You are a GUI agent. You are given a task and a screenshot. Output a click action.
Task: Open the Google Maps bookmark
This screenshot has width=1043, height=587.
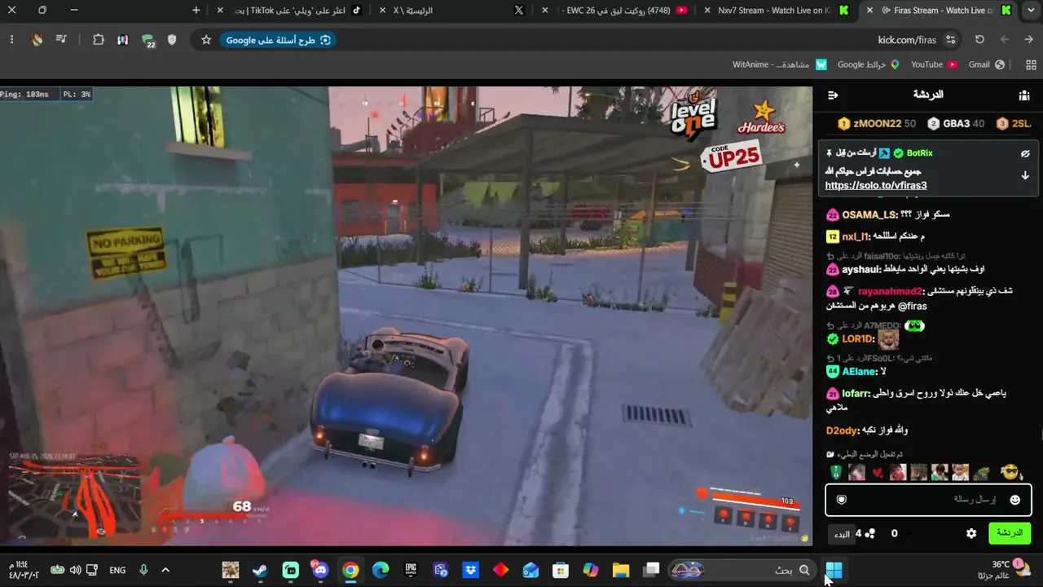coord(868,64)
